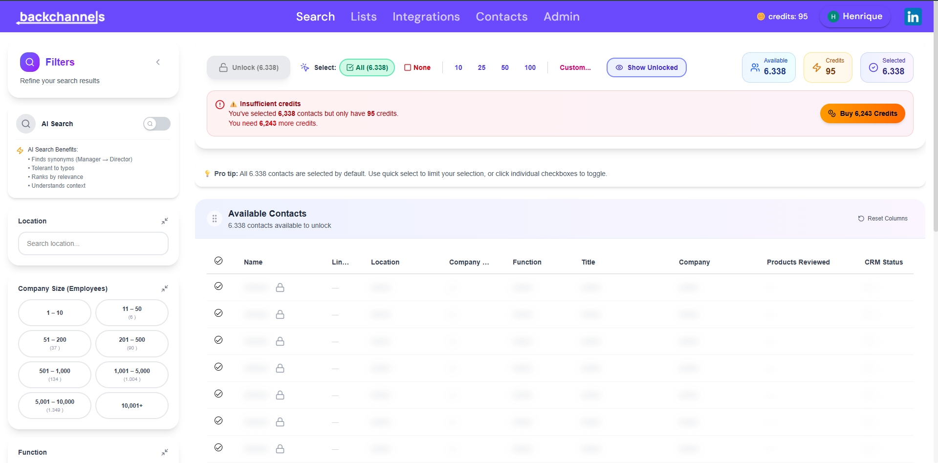Click the drag handle beside Available Contacts

(x=215, y=219)
